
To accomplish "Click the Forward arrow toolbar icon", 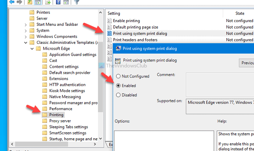I will coord(19,2).
